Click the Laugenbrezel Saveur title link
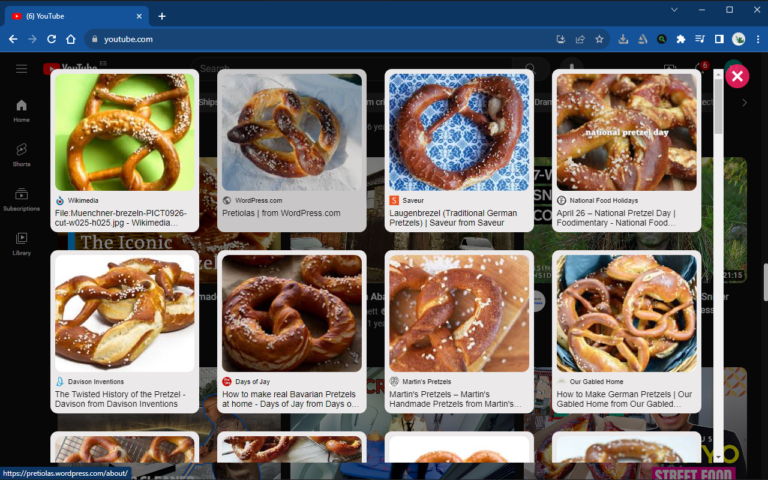768x480 pixels. pos(453,218)
